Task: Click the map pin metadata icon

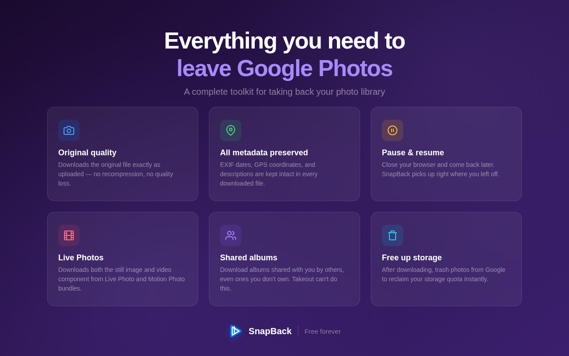Action: pos(231,130)
